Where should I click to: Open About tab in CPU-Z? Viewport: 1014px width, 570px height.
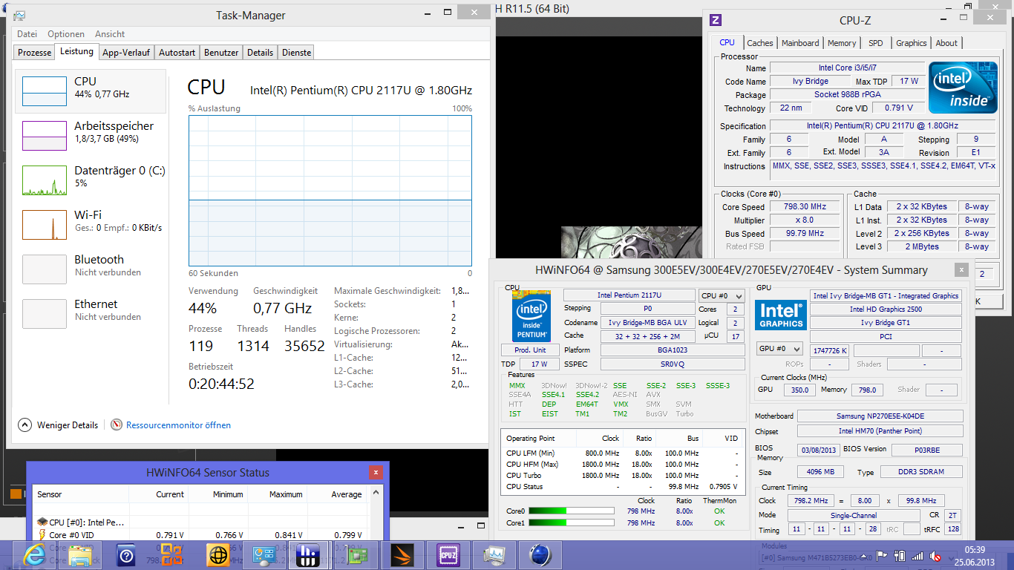pyautogui.click(x=946, y=43)
